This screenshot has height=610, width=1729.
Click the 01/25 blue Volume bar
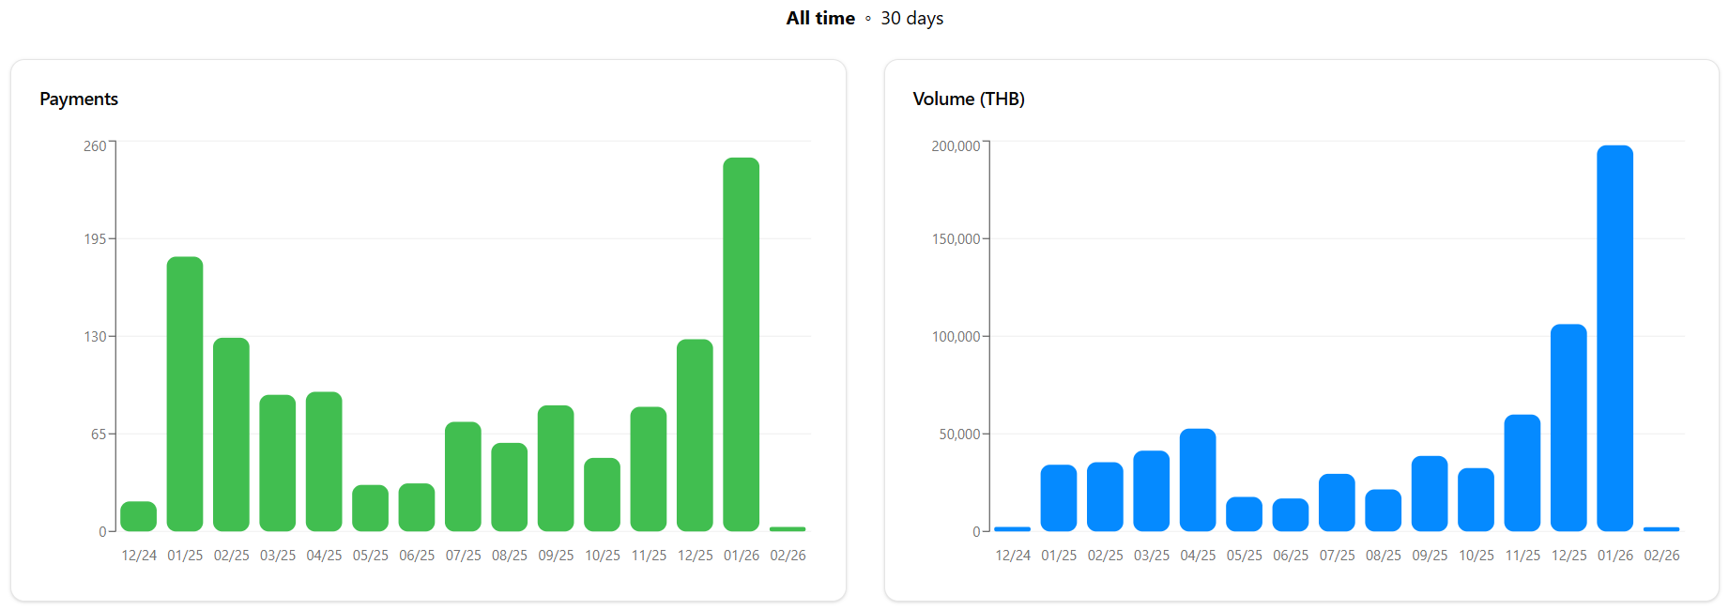(x=1059, y=497)
